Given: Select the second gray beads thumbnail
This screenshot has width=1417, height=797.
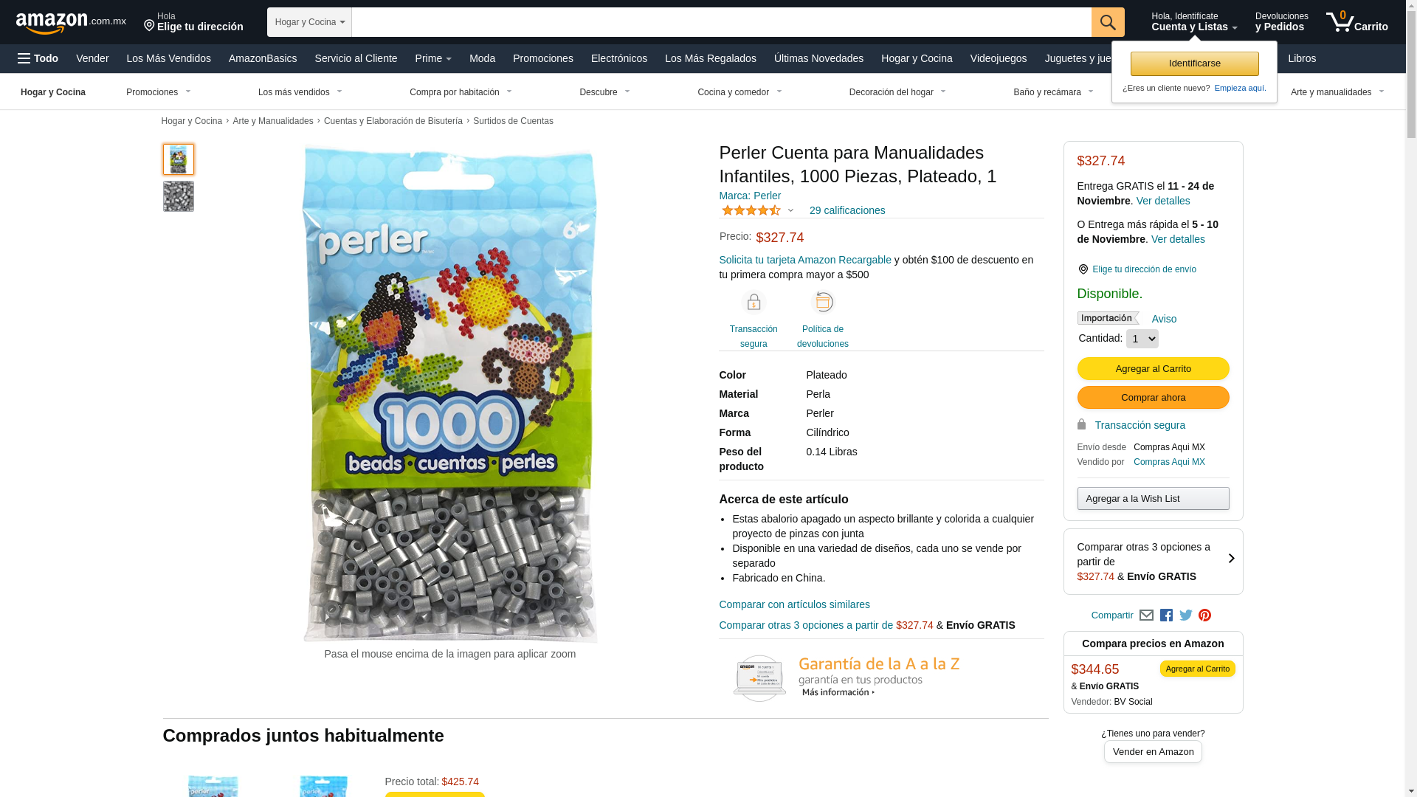Looking at the screenshot, I should pyautogui.click(x=179, y=196).
